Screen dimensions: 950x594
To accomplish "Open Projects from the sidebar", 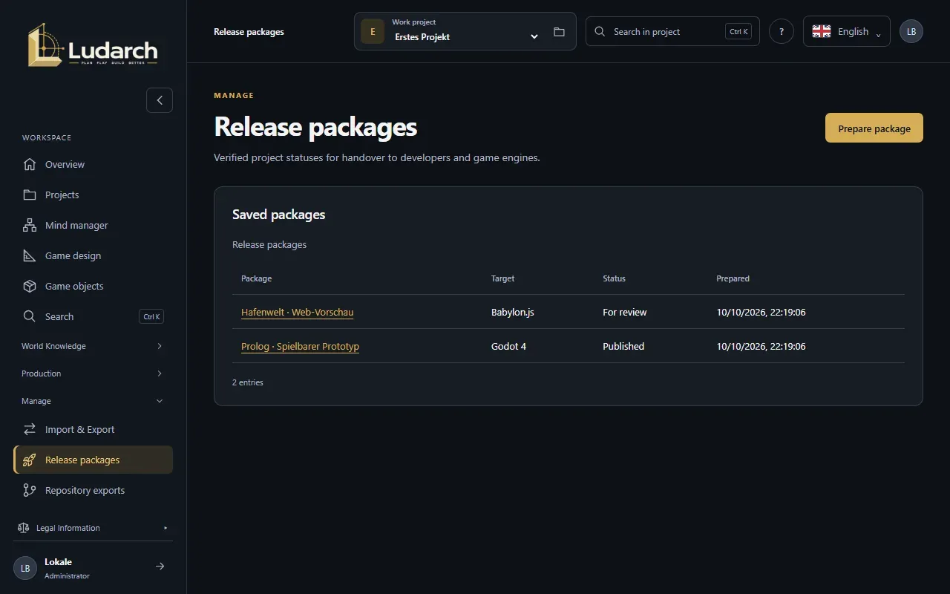I will pos(93,195).
